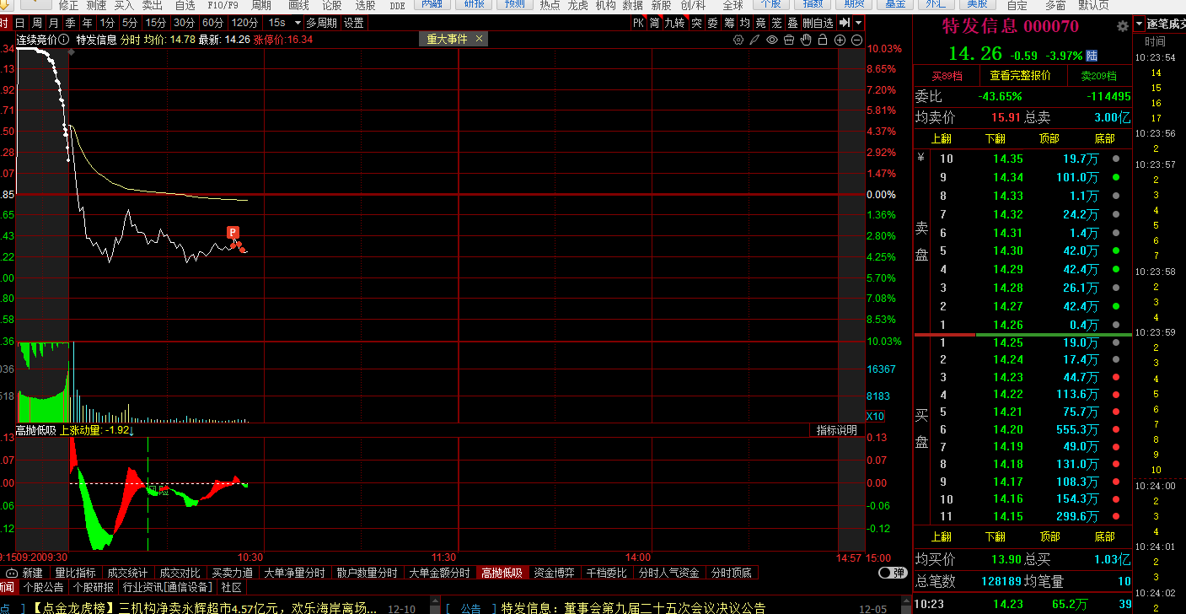Select the drawing pen tool icon
Image resolution: width=1186 pixels, height=614 pixels.
(755, 40)
